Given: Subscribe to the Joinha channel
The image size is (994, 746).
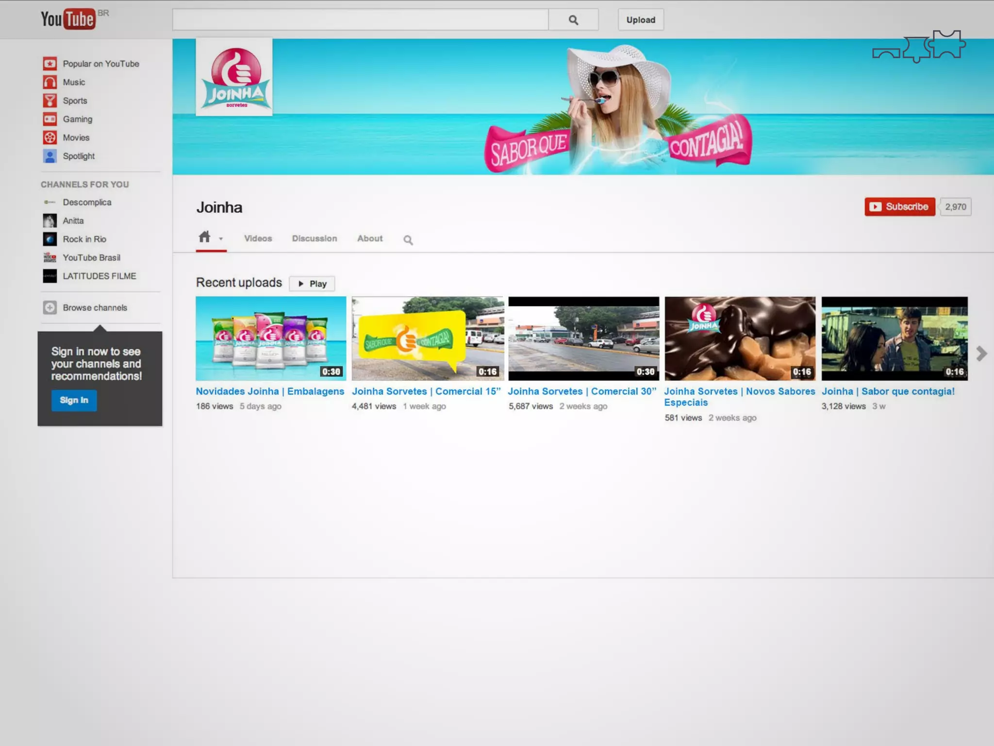Looking at the screenshot, I should click(899, 207).
